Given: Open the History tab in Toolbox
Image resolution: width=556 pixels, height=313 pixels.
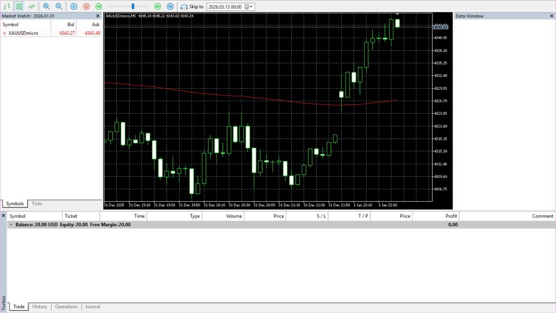Looking at the screenshot, I should 39,307.
